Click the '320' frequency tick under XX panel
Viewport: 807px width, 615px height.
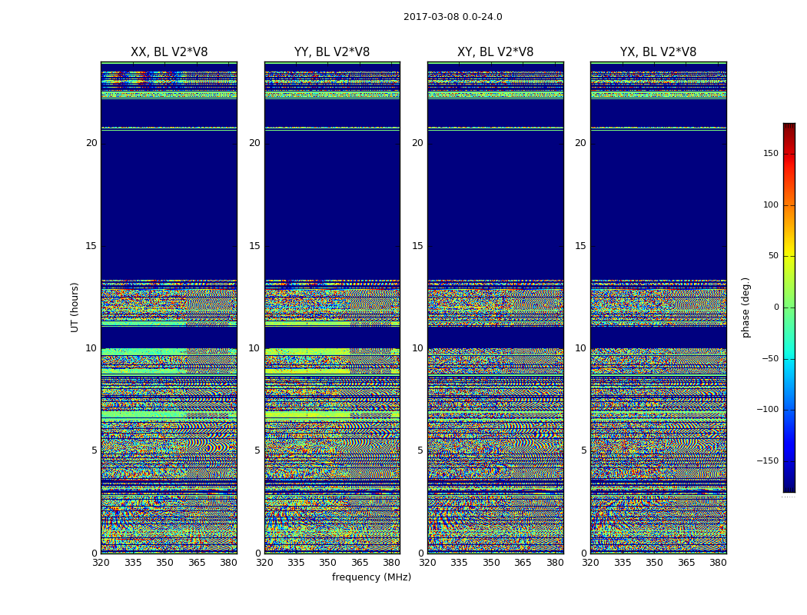pos(101,563)
